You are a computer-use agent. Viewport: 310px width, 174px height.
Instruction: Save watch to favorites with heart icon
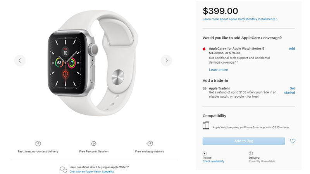point(293,141)
